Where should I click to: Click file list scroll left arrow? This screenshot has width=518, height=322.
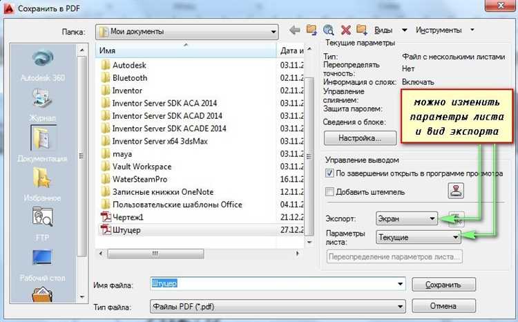[x=101, y=254]
